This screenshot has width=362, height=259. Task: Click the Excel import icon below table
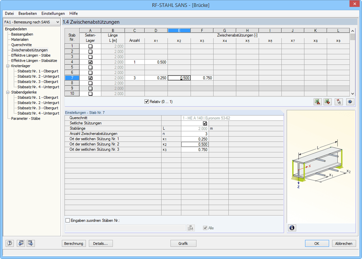(x=328, y=102)
